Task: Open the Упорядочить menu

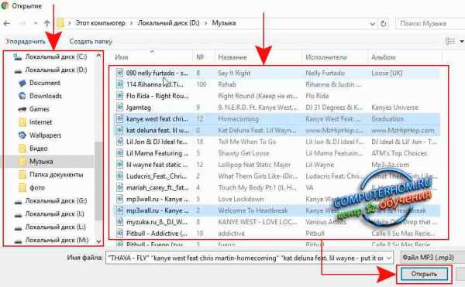Action: point(26,42)
